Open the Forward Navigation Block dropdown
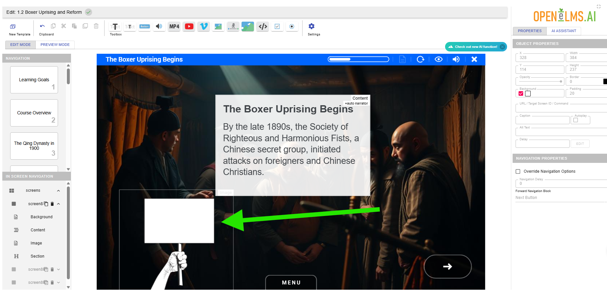 tap(561, 198)
